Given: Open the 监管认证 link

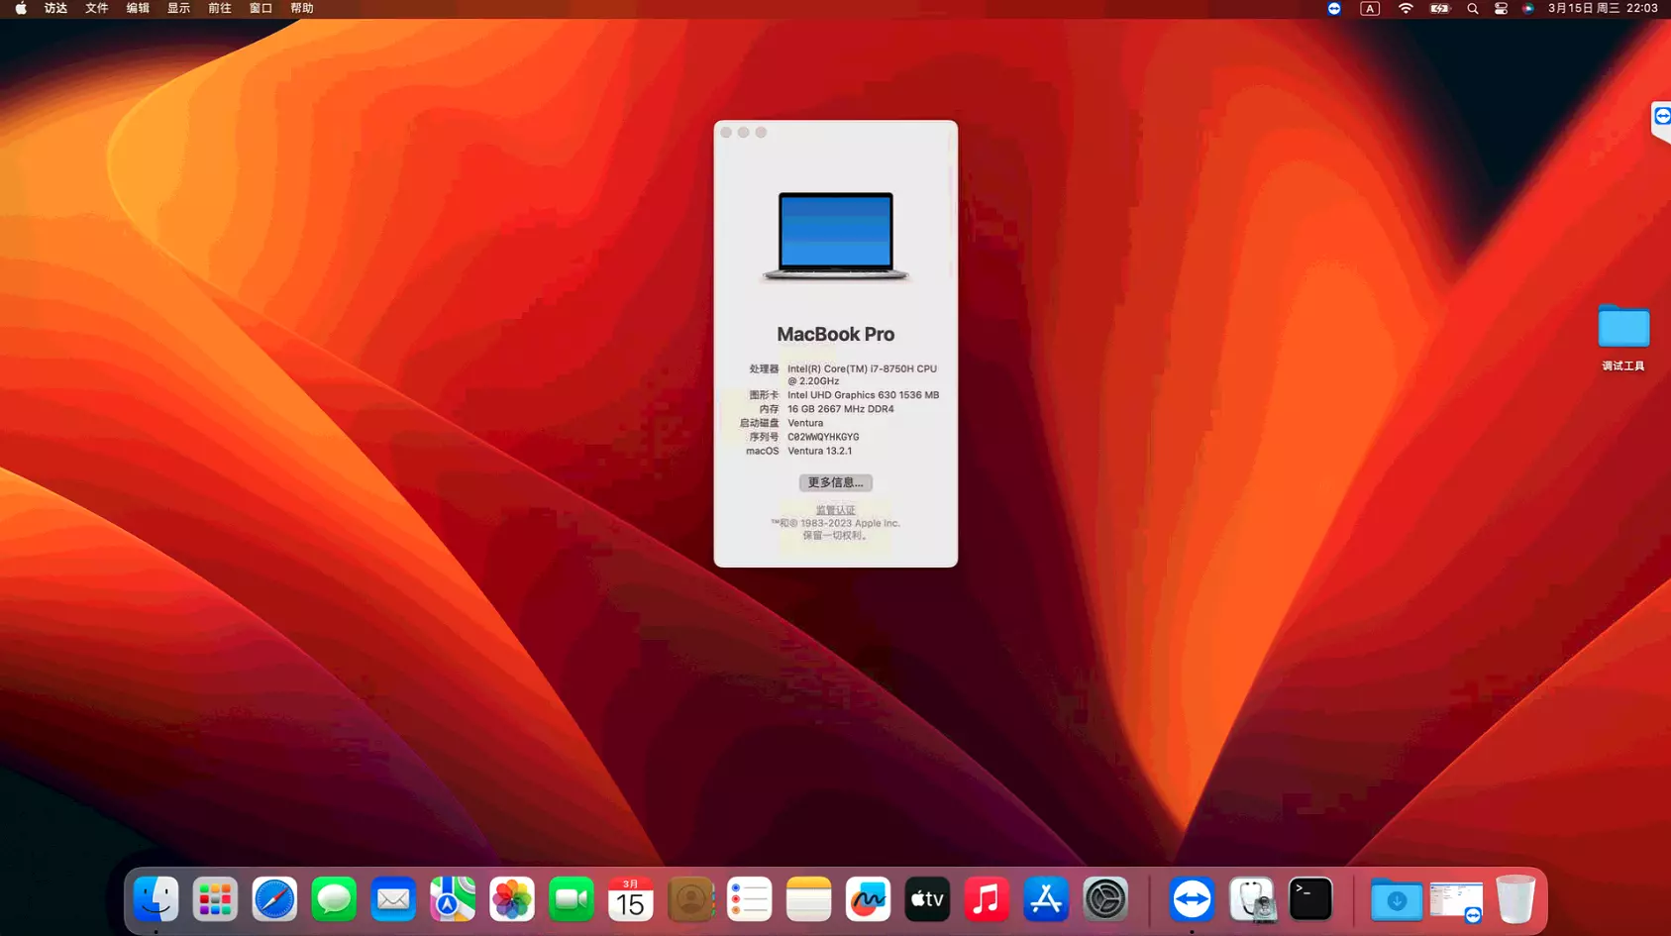Looking at the screenshot, I should click(835, 510).
